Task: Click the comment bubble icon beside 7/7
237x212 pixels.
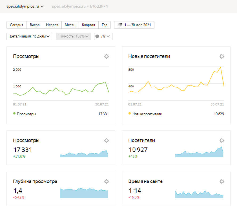Action: (x=97, y=36)
